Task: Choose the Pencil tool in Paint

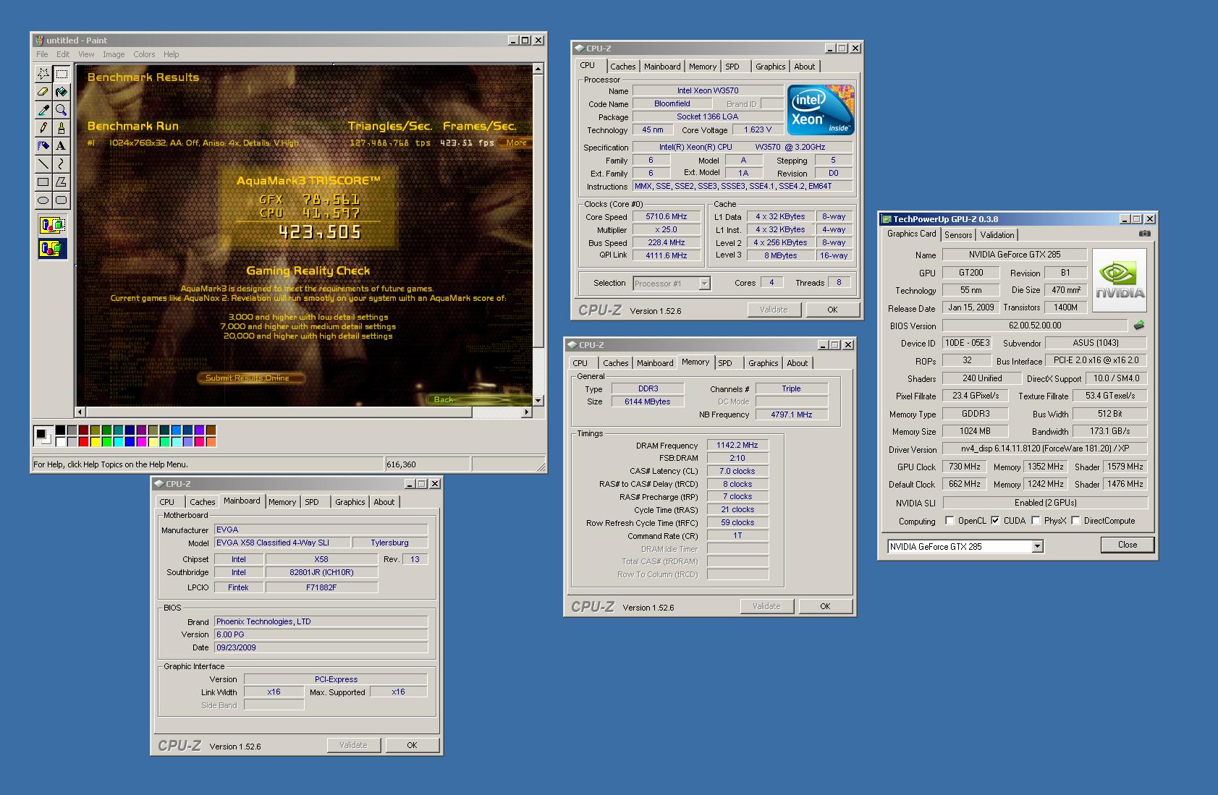Action: tap(43, 128)
